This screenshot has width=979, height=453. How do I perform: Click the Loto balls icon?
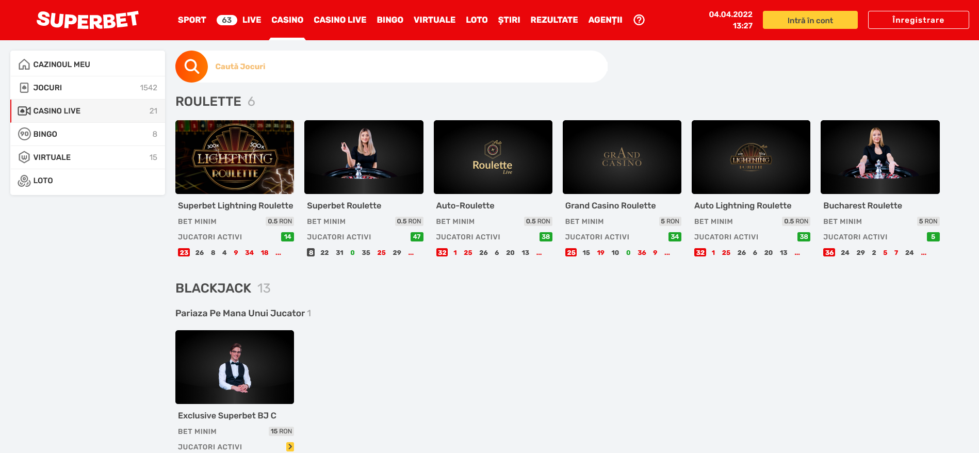tap(24, 181)
